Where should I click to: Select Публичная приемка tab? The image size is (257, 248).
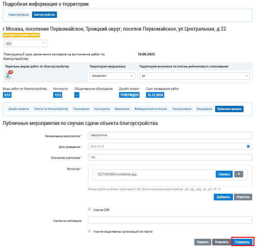(229, 109)
